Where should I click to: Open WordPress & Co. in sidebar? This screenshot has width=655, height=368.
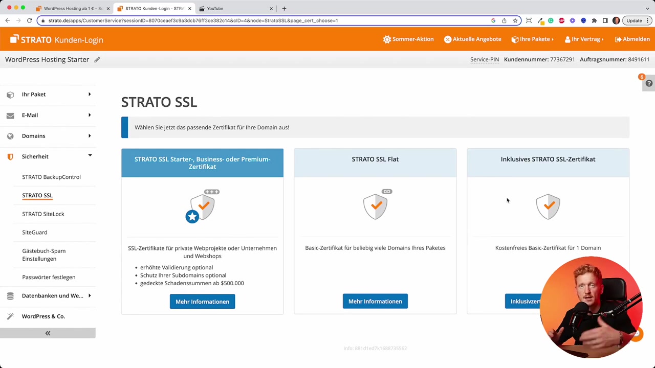click(x=43, y=316)
